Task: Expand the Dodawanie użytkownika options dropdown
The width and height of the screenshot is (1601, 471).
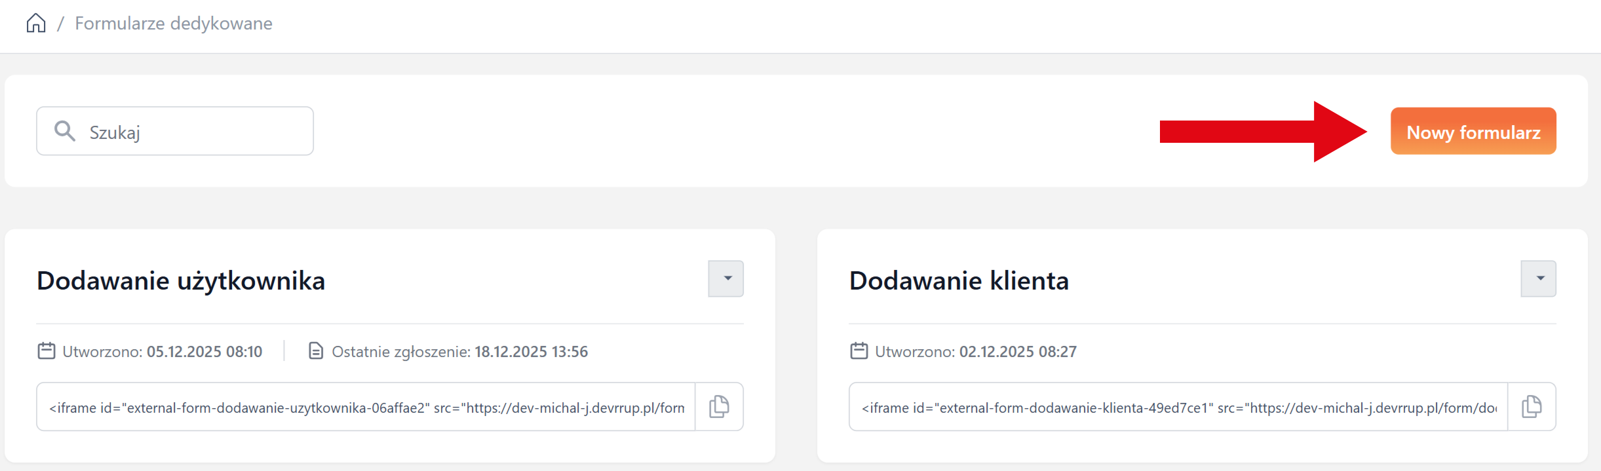Action: click(726, 279)
